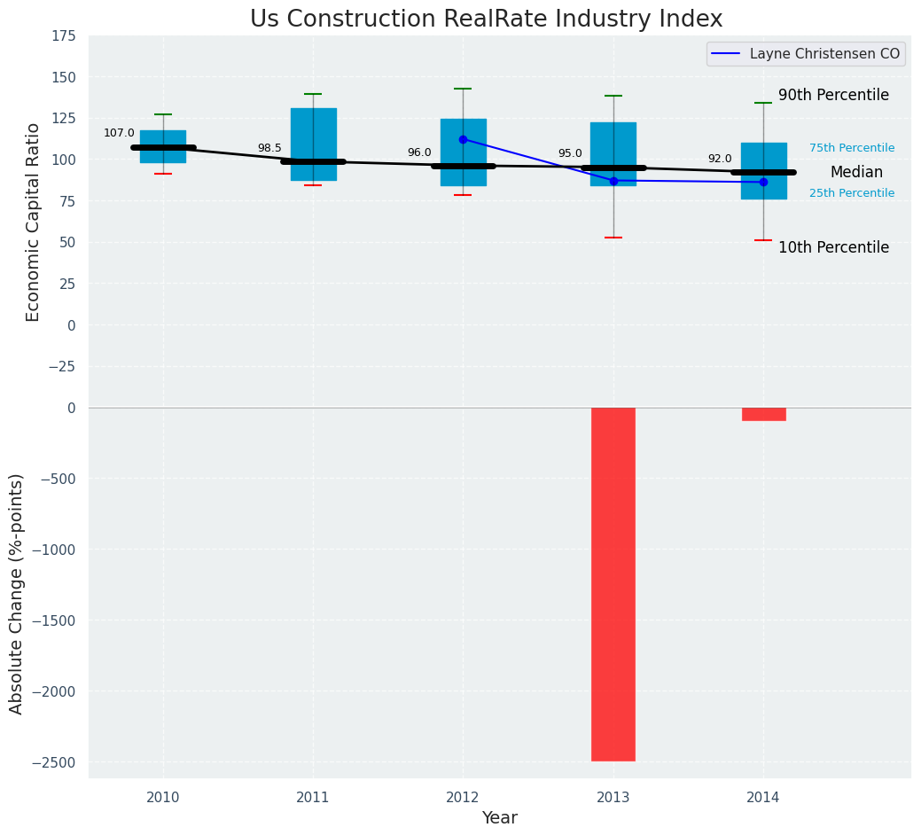Click the 2014 median label '92.0'
The image size is (921, 835).
tap(720, 159)
